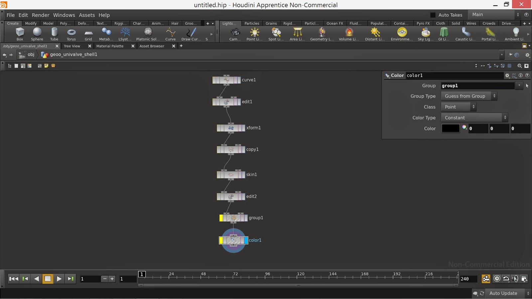Switch to the Material Palette tab

tap(110, 46)
